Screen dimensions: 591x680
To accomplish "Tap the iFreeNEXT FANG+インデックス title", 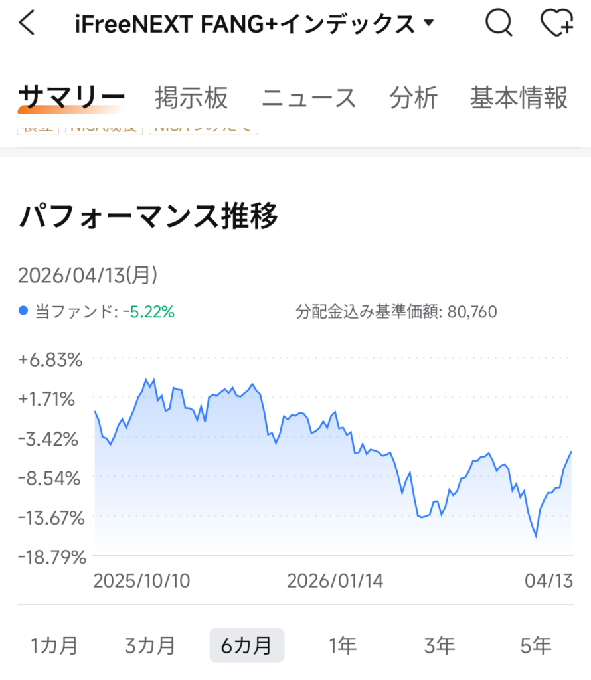I will (x=244, y=25).
